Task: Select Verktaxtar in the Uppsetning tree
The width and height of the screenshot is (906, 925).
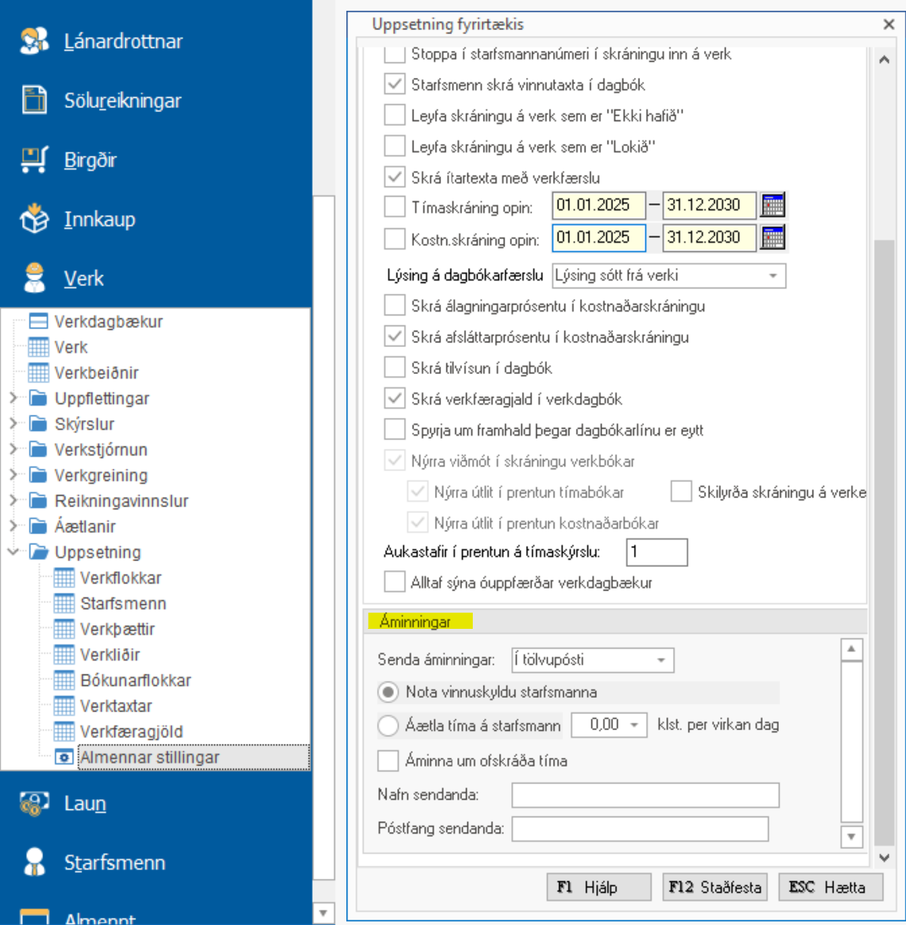Action: [116, 706]
